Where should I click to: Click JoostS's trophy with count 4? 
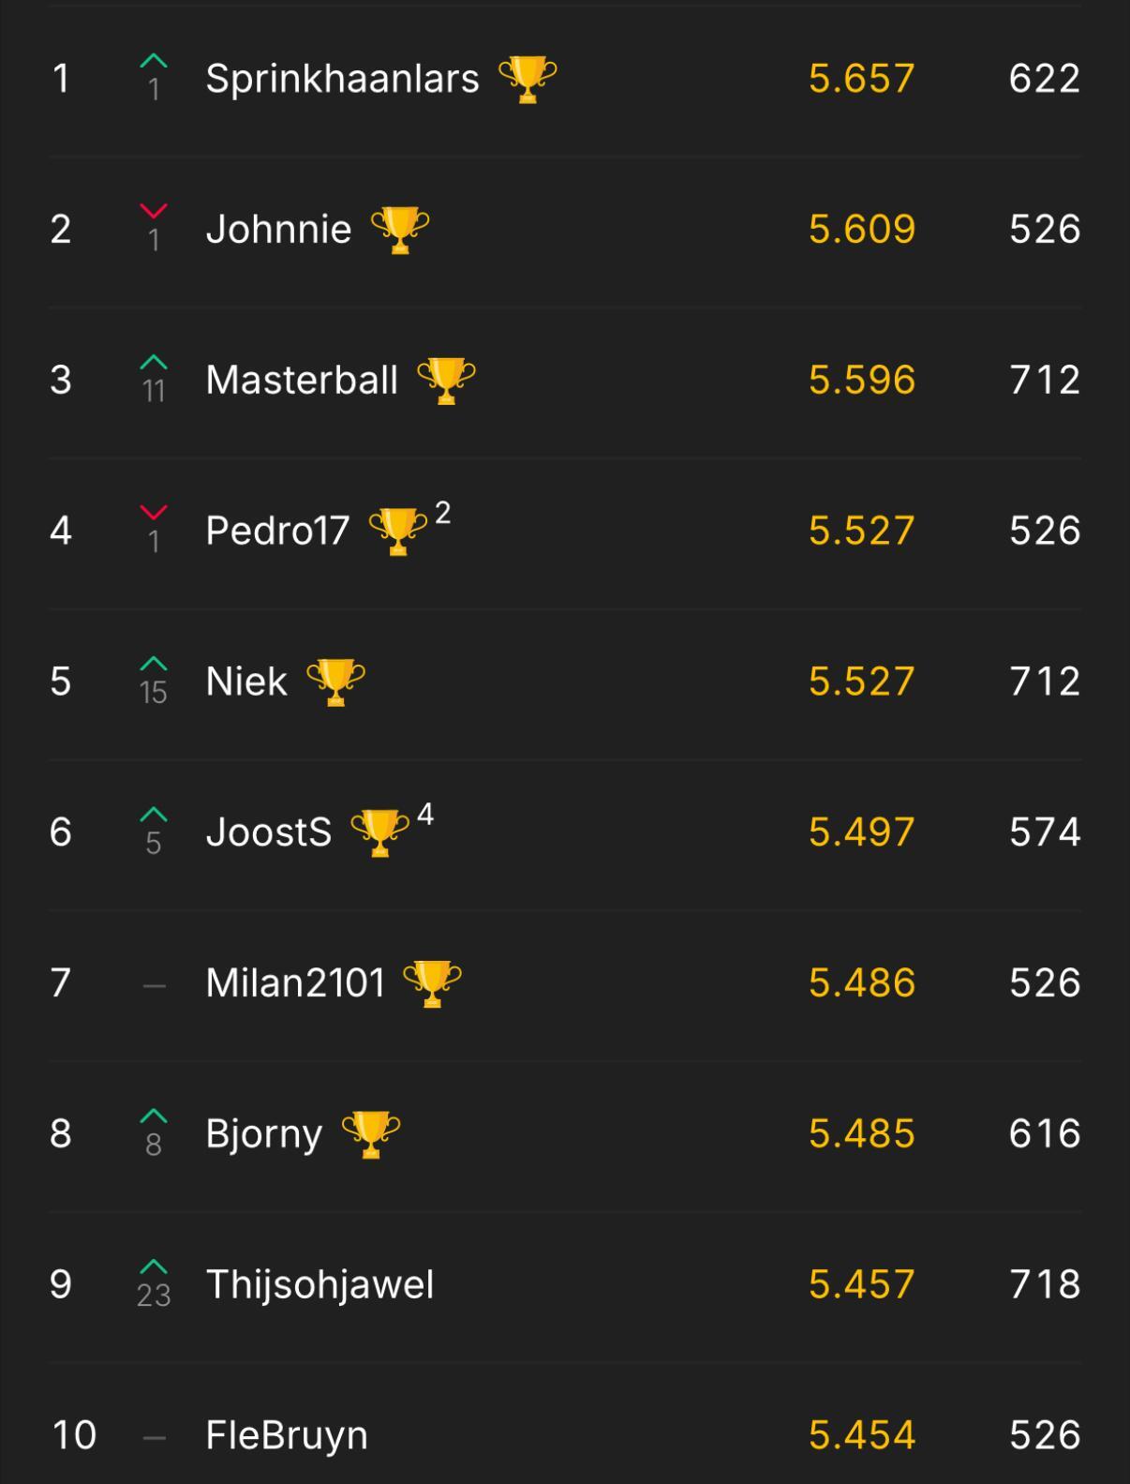(x=392, y=832)
